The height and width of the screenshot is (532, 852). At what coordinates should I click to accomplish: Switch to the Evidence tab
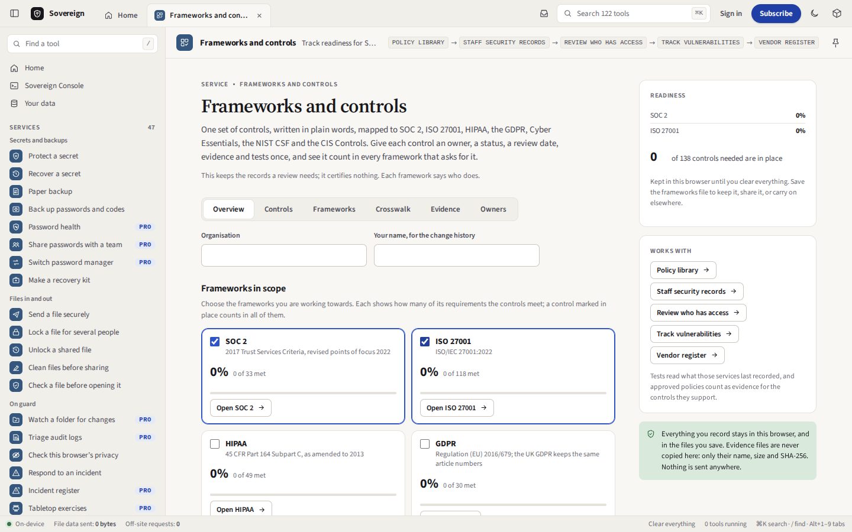coord(446,209)
